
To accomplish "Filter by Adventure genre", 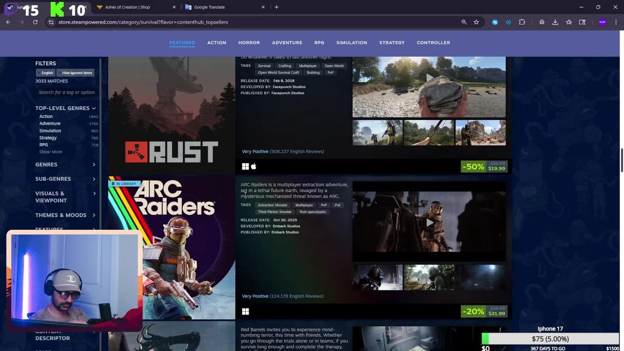I will point(50,123).
